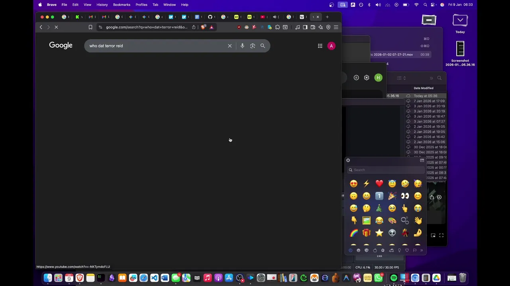Go back in Brave browser

pos(41,27)
